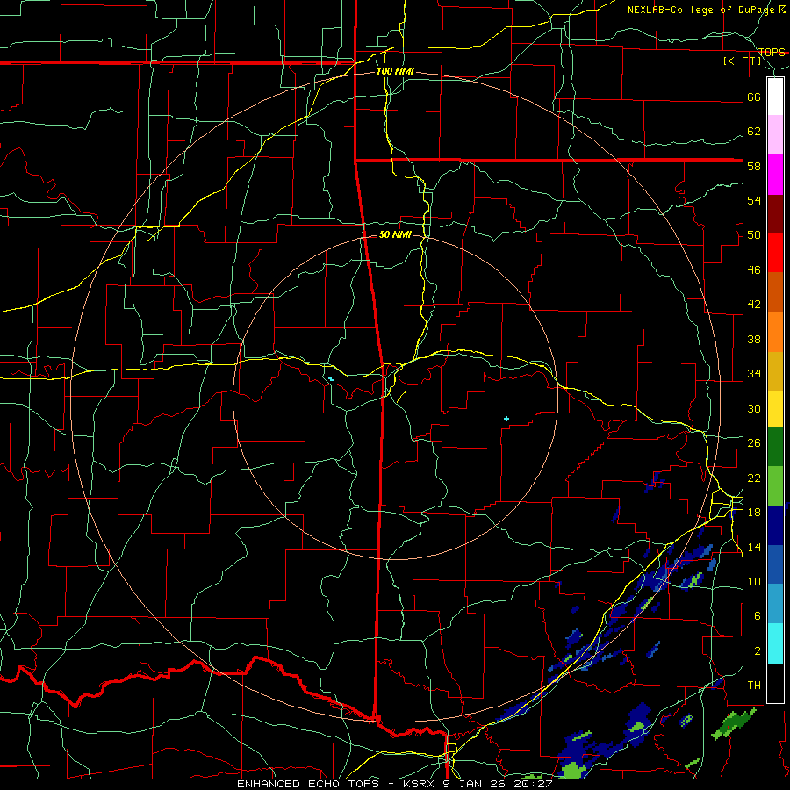Click the '62' scale label

754,132
